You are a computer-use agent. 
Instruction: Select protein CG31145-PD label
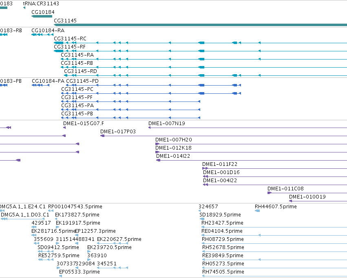pyautogui.click(x=82, y=81)
